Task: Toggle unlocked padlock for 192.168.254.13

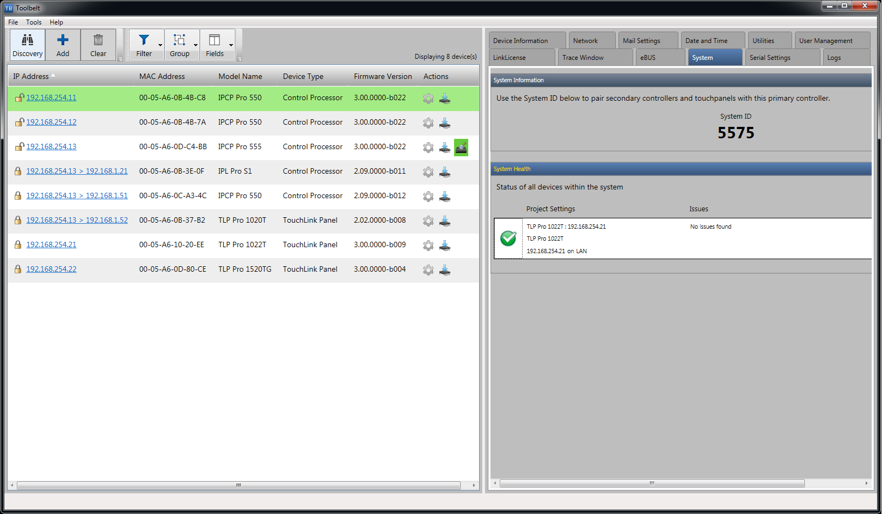Action: tap(19, 147)
